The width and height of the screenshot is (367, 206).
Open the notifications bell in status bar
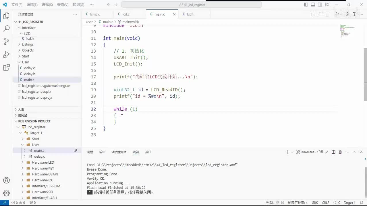coord(361,203)
